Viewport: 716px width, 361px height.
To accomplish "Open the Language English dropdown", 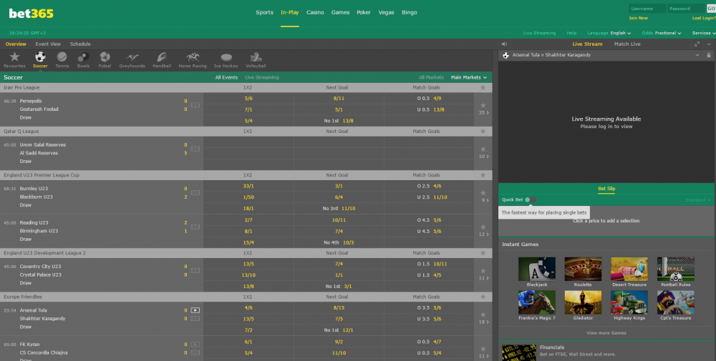I will [x=609, y=33].
